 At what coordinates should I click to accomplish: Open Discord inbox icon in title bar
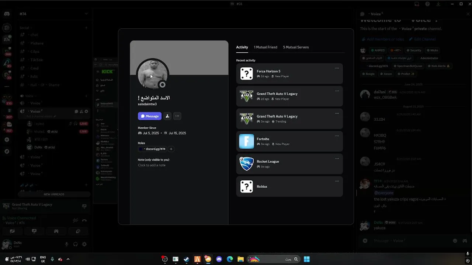(417, 4)
